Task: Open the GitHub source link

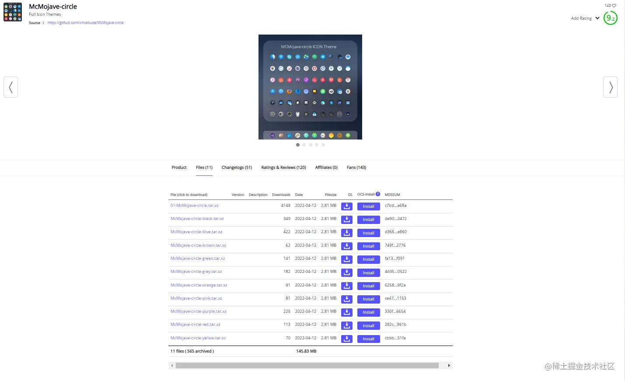Action: pos(86,23)
